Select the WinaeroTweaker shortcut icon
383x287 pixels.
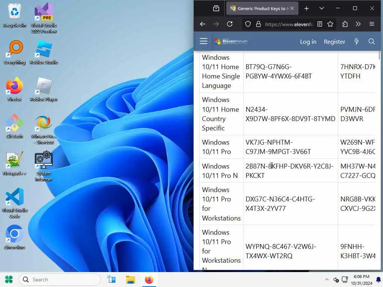tap(44, 129)
